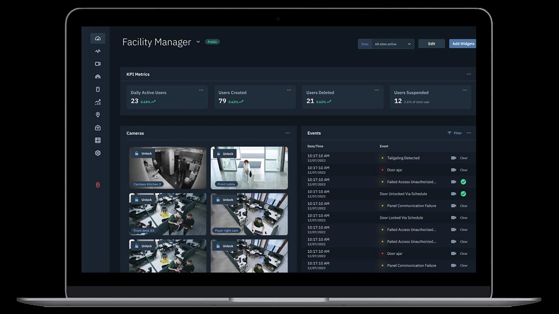The height and width of the screenshot is (314, 559).
Task: Open settings gear icon in sidebar
Action: [98, 153]
